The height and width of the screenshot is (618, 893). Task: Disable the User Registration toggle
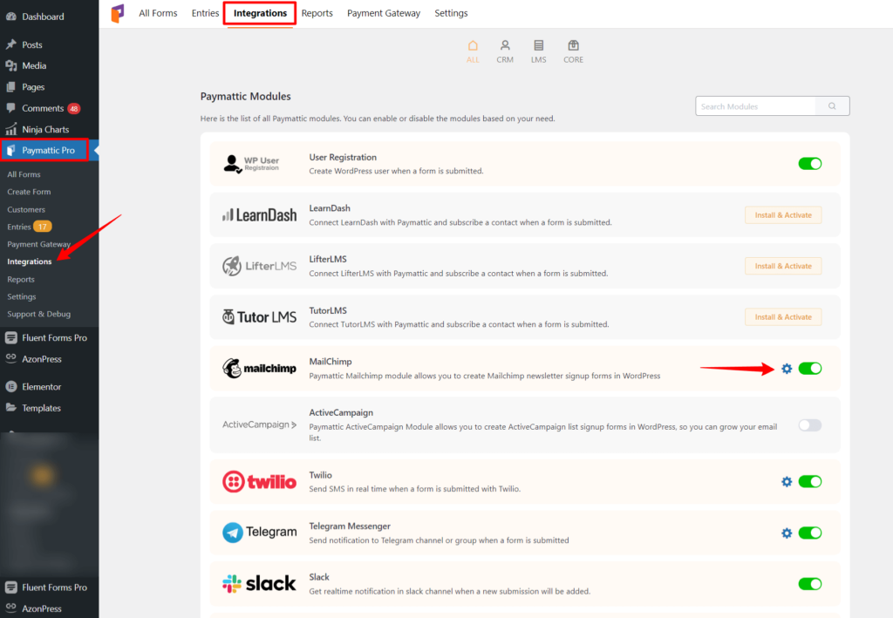(x=809, y=163)
